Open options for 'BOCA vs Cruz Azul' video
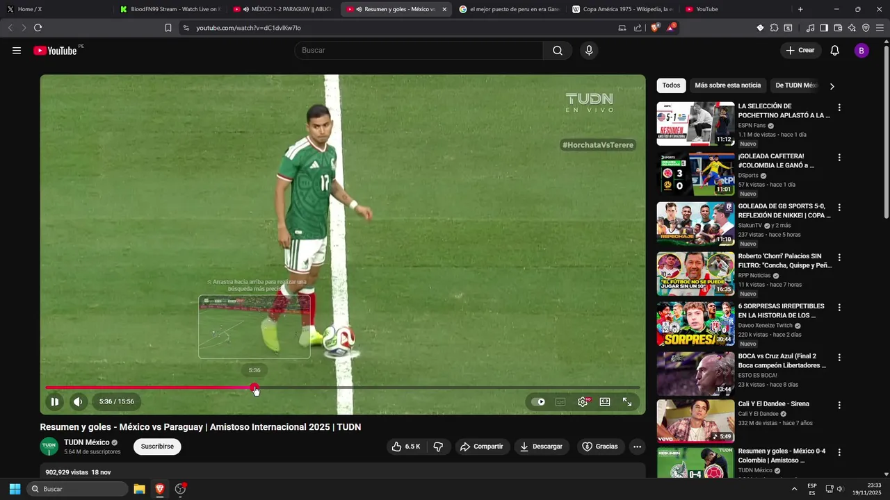 click(839, 358)
